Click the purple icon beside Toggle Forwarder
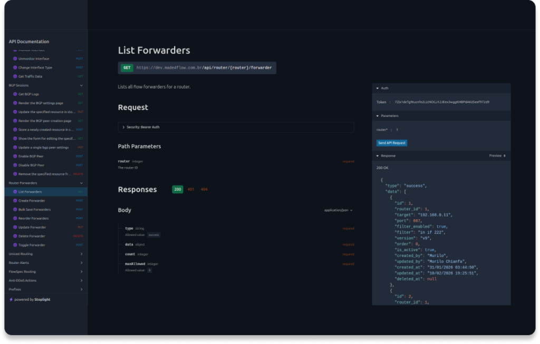Image resolution: width=540 pixels, height=344 pixels. pos(15,245)
